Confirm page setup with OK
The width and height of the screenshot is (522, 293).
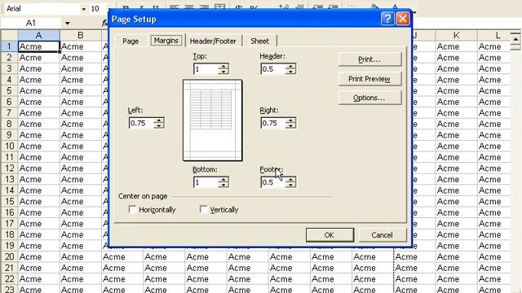click(330, 235)
